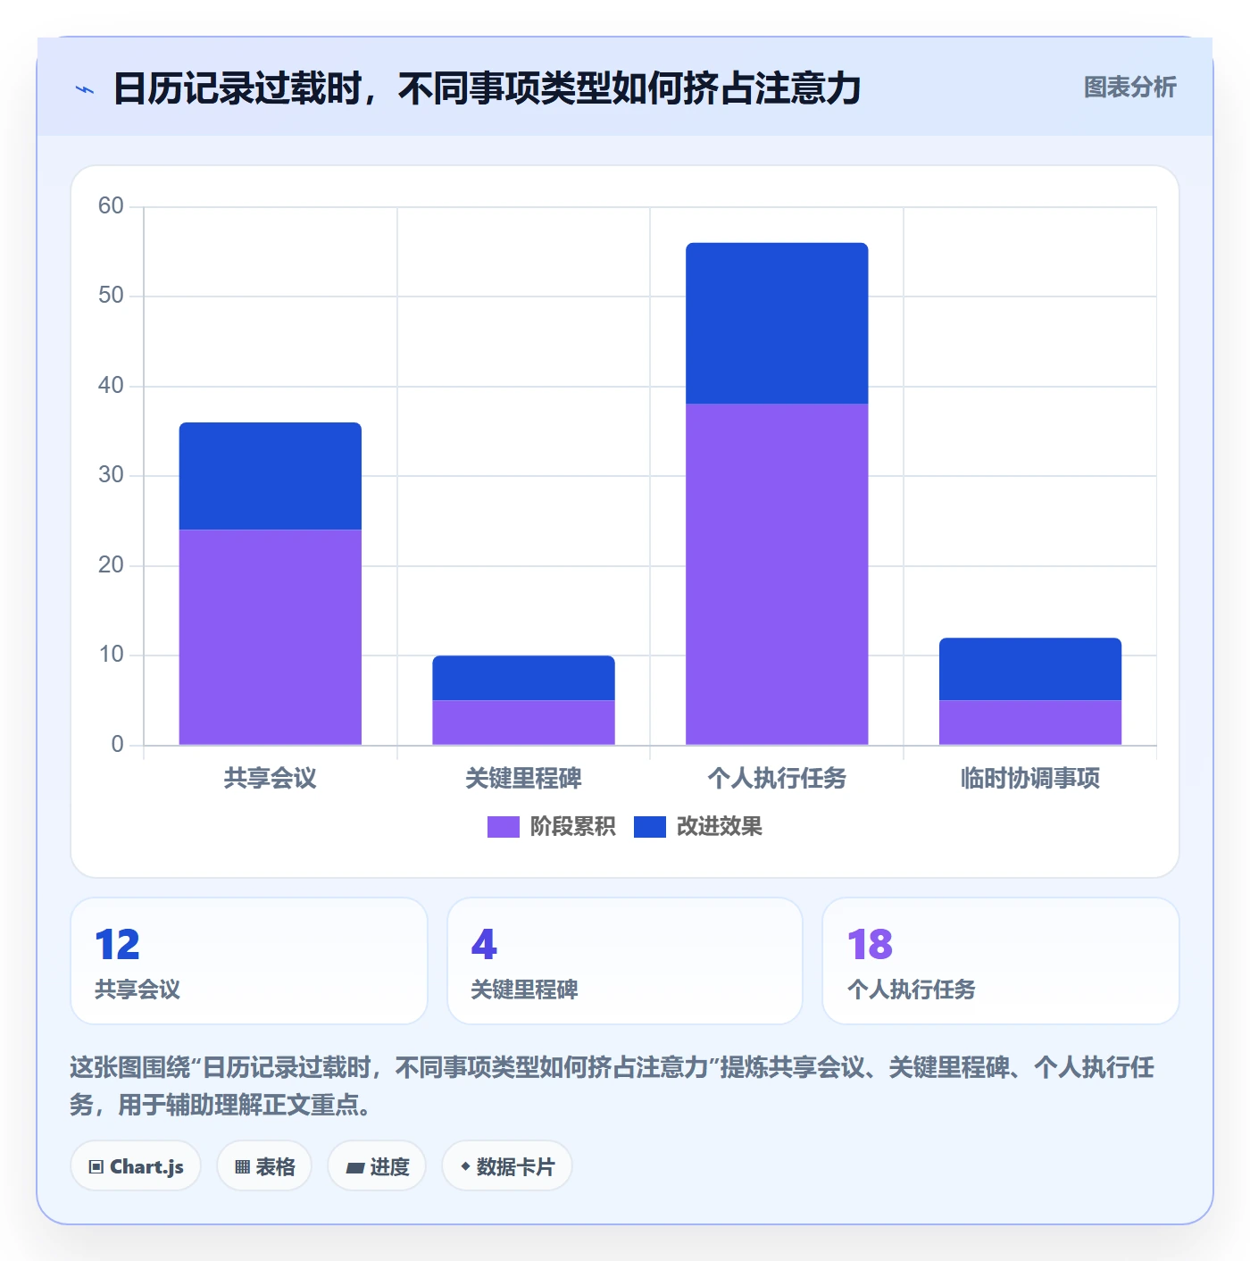Click the blue bar segment for 关键里程碑
This screenshot has width=1250, height=1261.
(524, 678)
